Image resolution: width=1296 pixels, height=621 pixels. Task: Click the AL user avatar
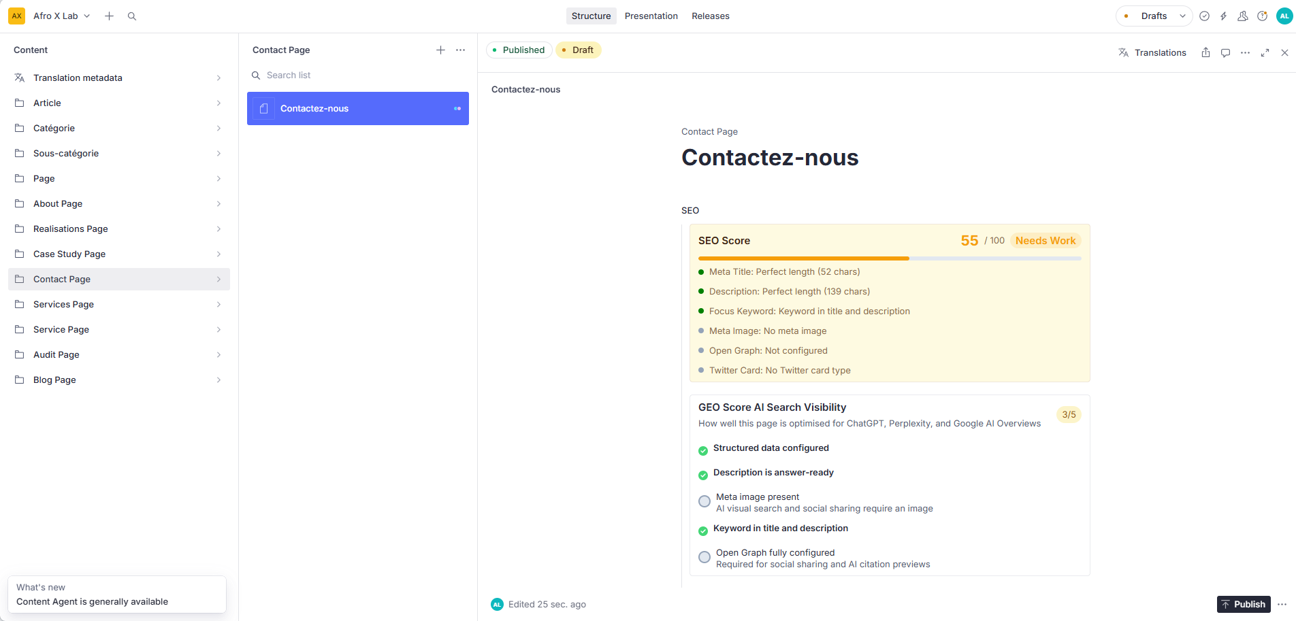click(1284, 16)
